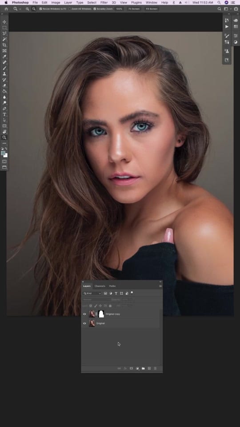The width and height of the screenshot is (240, 427).
Task: Toggle mask link on Original copy layer
Action: click(x=96, y=314)
